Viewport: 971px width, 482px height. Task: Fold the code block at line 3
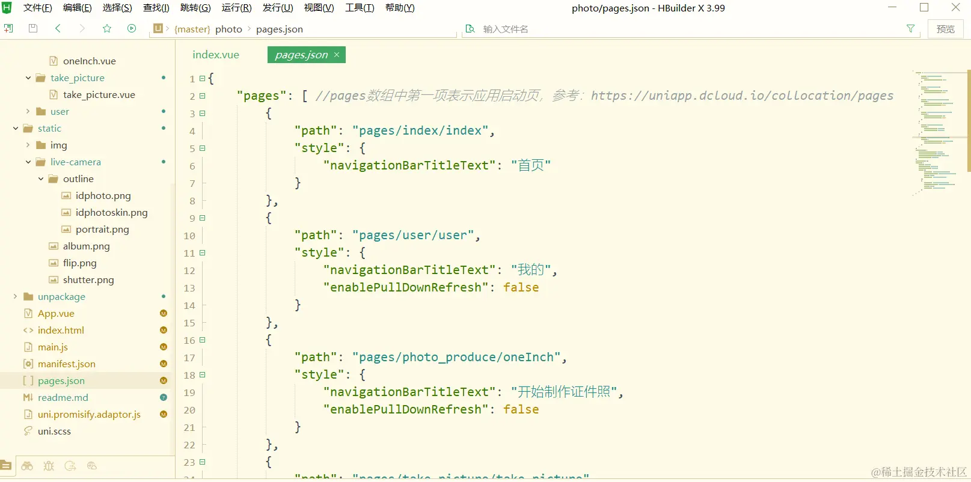203,113
